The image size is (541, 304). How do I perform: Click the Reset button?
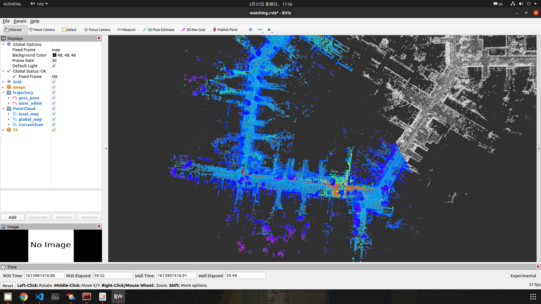pyautogui.click(x=8, y=285)
